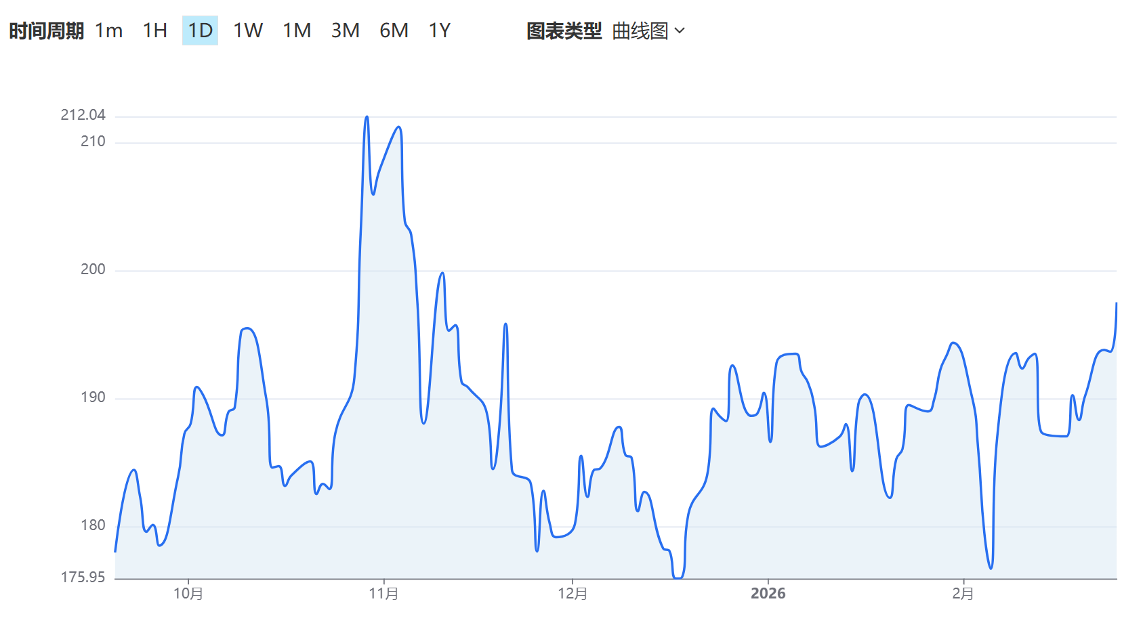Switch to the 1H time period
This screenshot has height=633, width=1143.
coord(154,30)
